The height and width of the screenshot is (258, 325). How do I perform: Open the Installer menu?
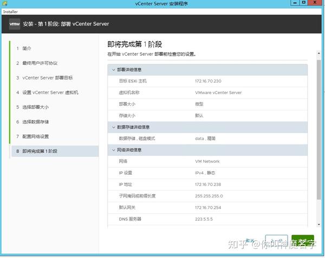10,12
